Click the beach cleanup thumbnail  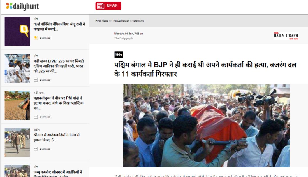click(x=17, y=105)
